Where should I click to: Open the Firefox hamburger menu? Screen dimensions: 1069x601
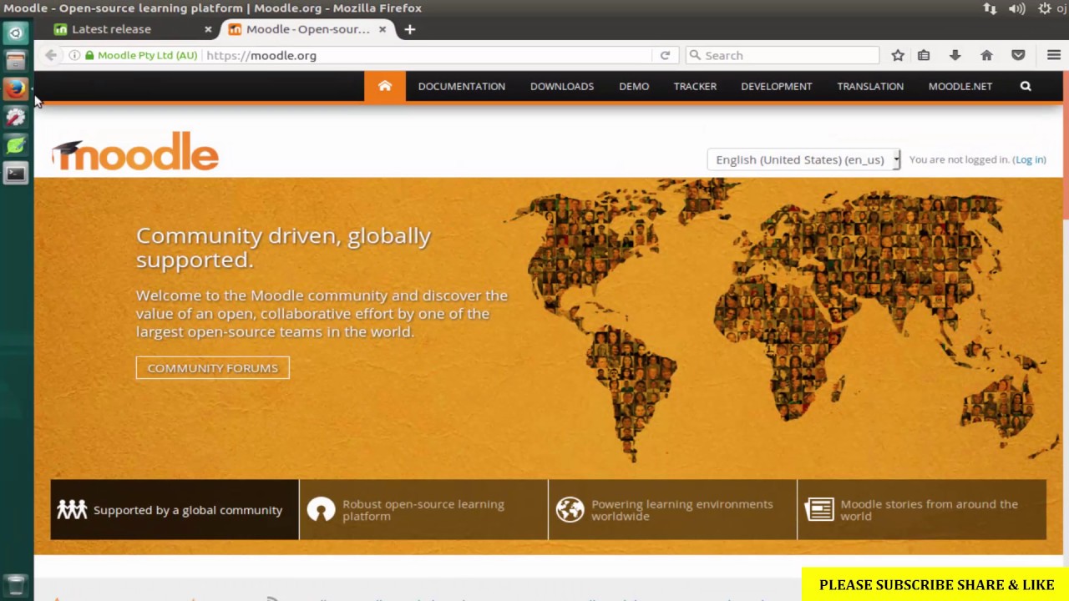pyautogui.click(x=1054, y=55)
